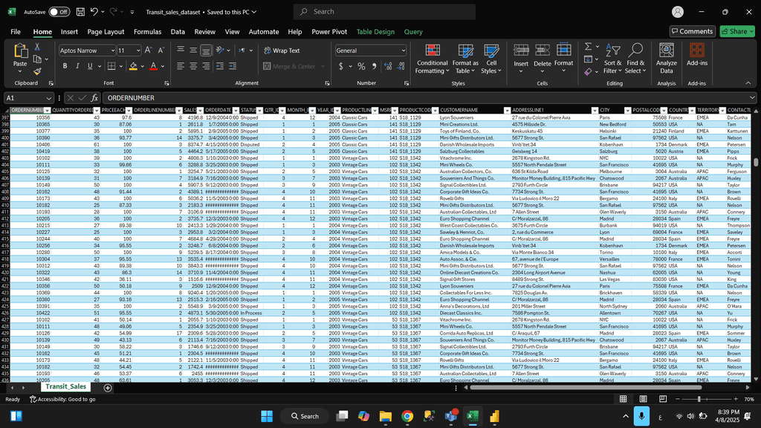761x428 pixels.
Task: Open Find & Select menu
Action: click(635, 59)
